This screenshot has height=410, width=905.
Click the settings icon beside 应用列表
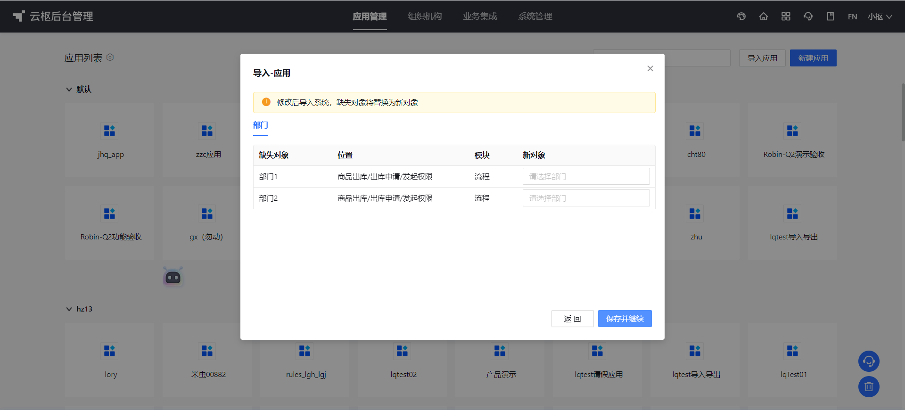[x=110, y=57]
